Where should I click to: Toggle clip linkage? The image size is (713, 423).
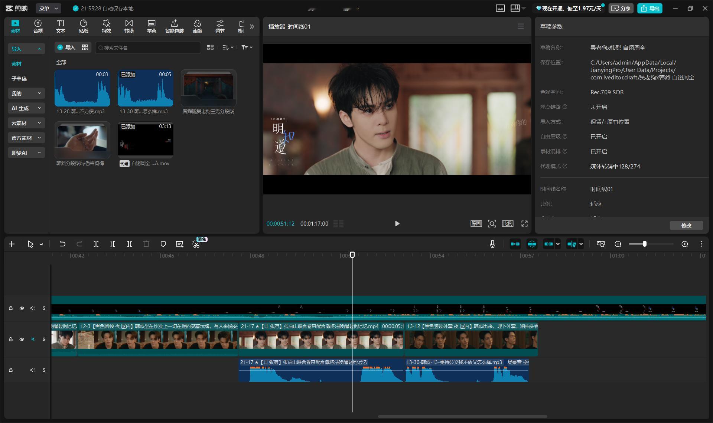(x=548, y=244)
